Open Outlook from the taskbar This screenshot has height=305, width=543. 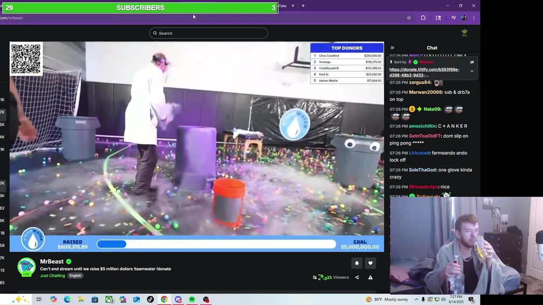tap(136, 299)
